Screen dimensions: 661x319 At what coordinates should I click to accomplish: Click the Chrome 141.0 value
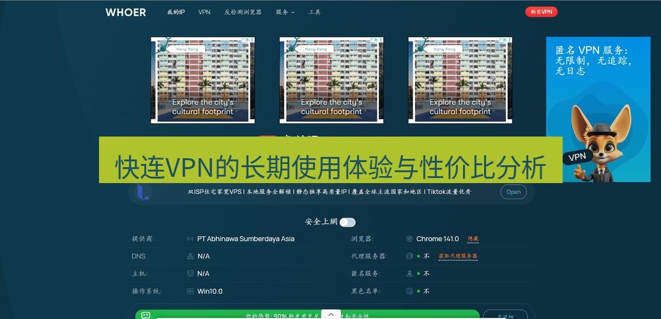(437, 239)
